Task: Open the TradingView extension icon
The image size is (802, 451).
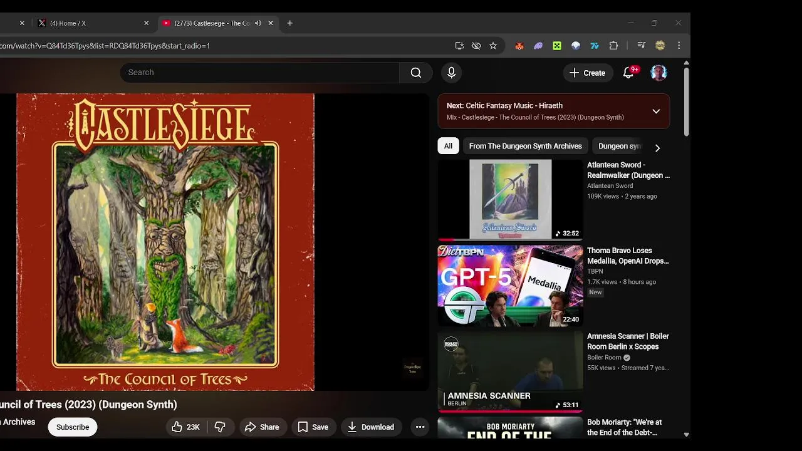Action: [595, 46]
